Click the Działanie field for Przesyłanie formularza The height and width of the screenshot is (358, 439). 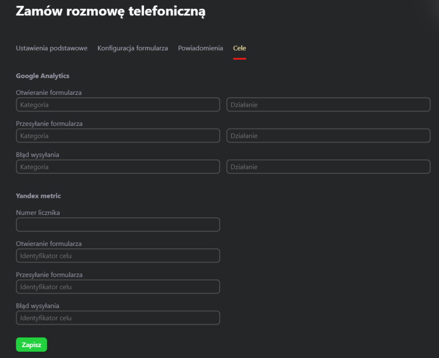coord(328,135)
